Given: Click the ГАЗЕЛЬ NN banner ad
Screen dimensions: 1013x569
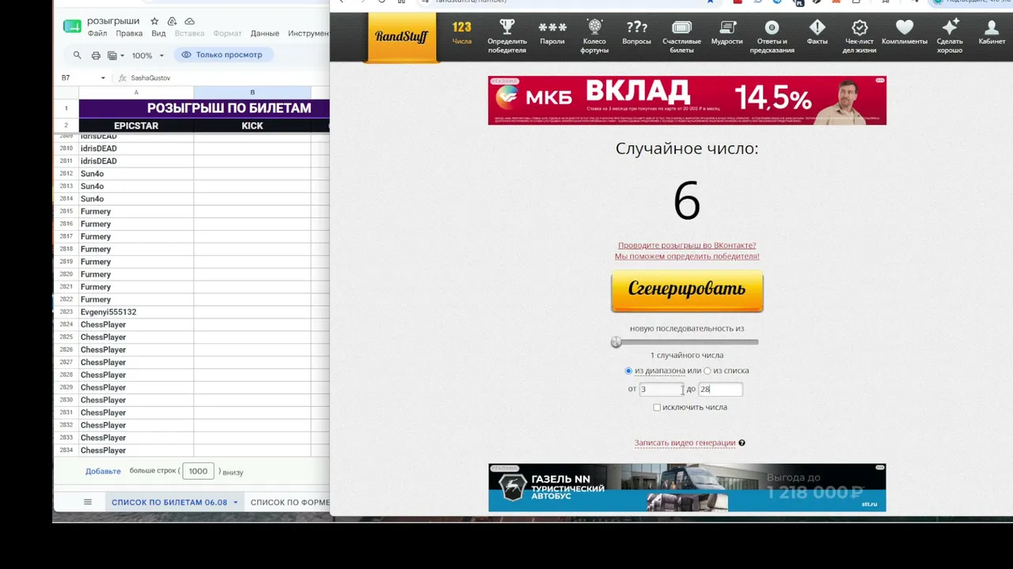Looking at the screenshot, I should click(687, 488).
